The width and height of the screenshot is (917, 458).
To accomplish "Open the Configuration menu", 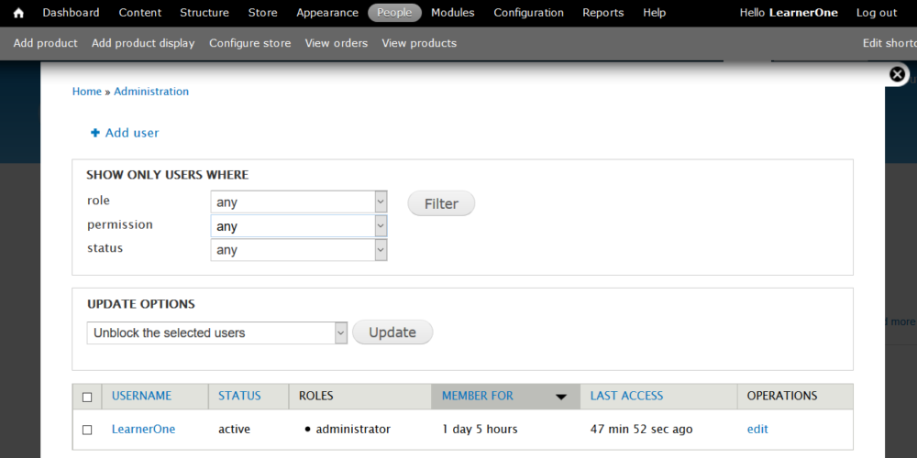I will click(529, 13).
